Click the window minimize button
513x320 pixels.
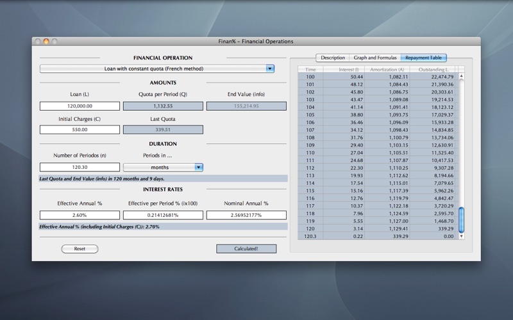(x=46, y=41)
